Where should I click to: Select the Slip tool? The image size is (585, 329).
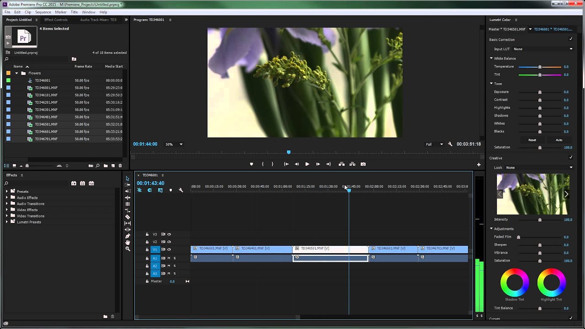click(128, 223)
